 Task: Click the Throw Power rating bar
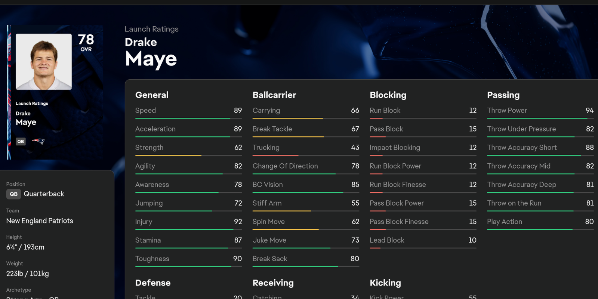tap(540, 118)
